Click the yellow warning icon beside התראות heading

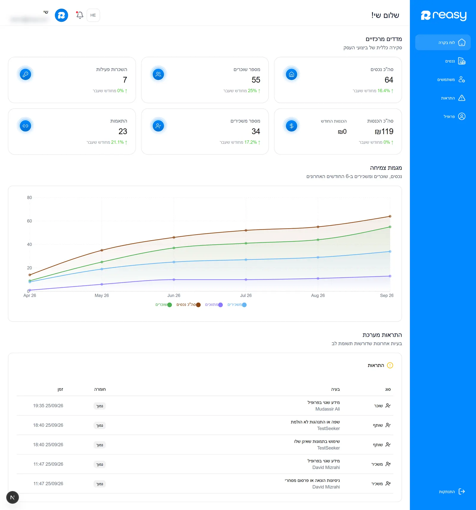(390, 365)
